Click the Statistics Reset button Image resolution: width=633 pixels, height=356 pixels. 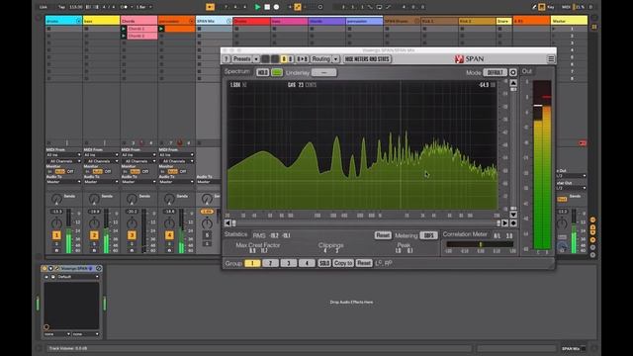(383, 235)
